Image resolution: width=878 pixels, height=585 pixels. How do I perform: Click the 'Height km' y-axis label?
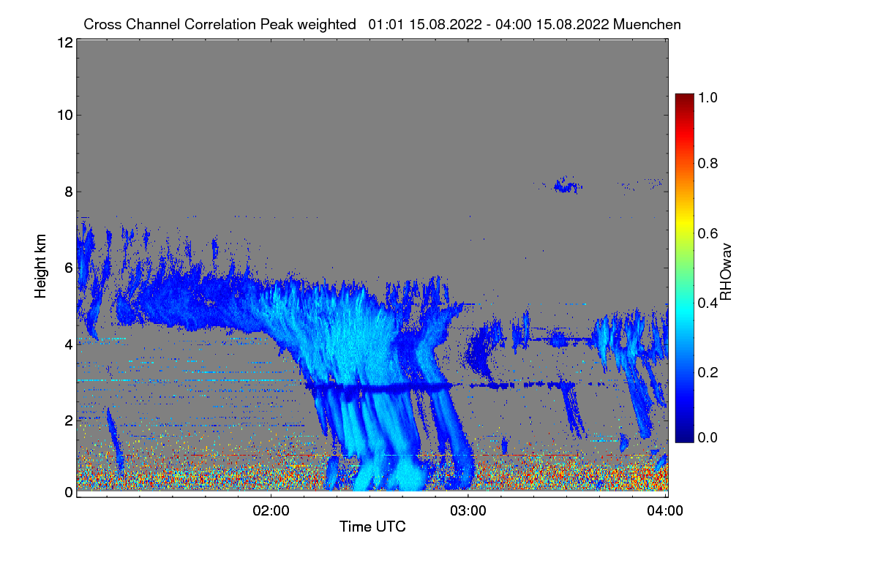pos(41,265)
